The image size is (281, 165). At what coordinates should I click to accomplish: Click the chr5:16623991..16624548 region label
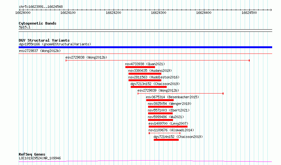41,7
